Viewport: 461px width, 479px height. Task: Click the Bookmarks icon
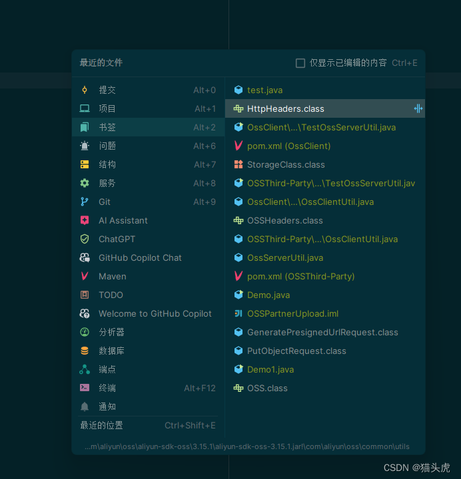click(x=85, y=127)
